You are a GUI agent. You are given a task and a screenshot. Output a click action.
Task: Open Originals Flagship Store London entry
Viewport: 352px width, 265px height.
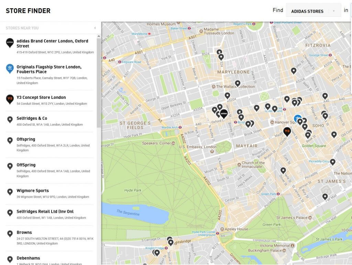coord(49,69)
